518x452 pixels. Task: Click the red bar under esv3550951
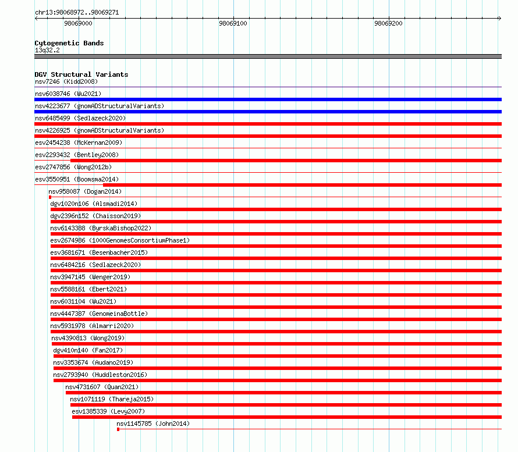(x=302, y=185)
